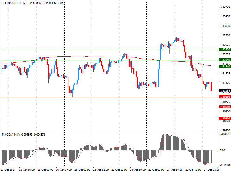Screen dimensions: 231x173
Task: Click the 1.31625 price scale value
Action: pyautogui.click(x=225, y=74)
